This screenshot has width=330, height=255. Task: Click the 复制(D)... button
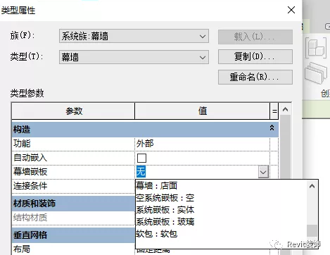pyautogui.click(x=255, y=56)
